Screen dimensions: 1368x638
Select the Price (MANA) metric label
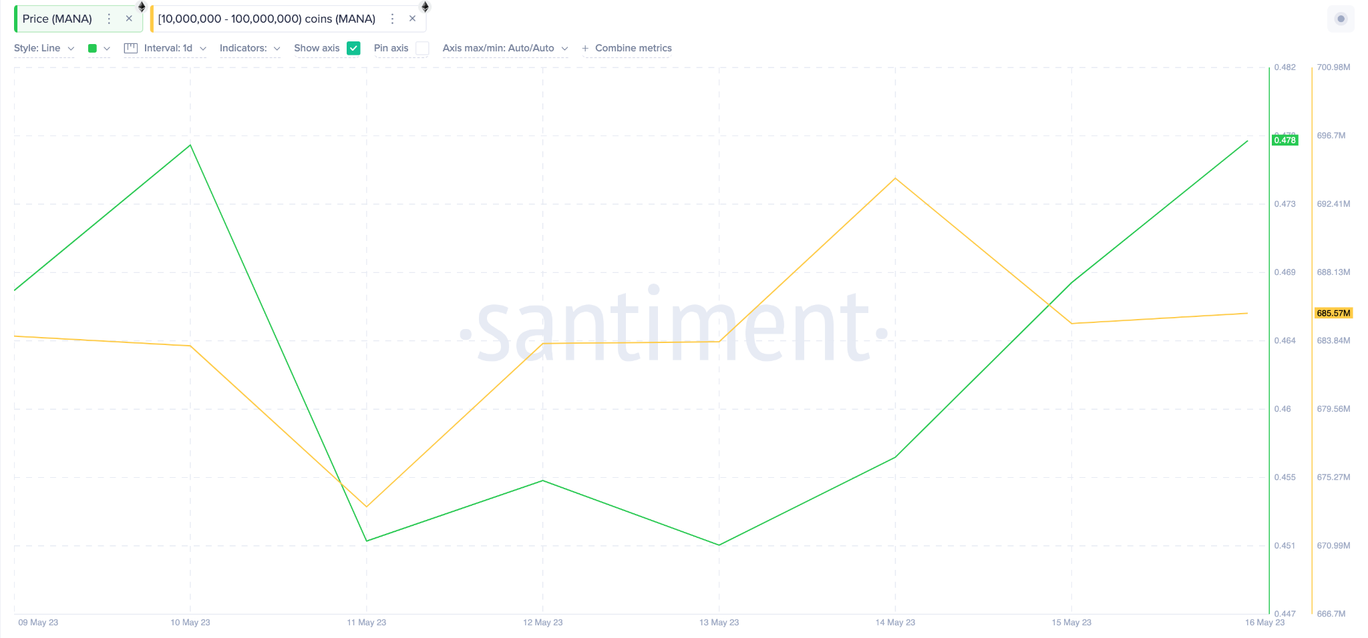coord(57,19)
